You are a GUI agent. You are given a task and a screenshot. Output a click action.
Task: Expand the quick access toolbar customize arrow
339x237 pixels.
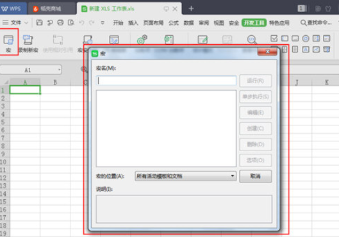103,22
